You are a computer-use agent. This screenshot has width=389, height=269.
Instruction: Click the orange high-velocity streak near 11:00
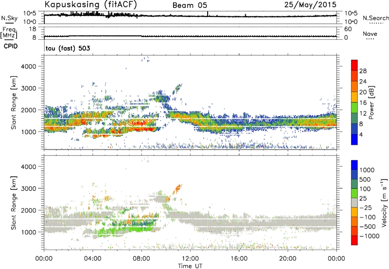[x=177, y=188]
